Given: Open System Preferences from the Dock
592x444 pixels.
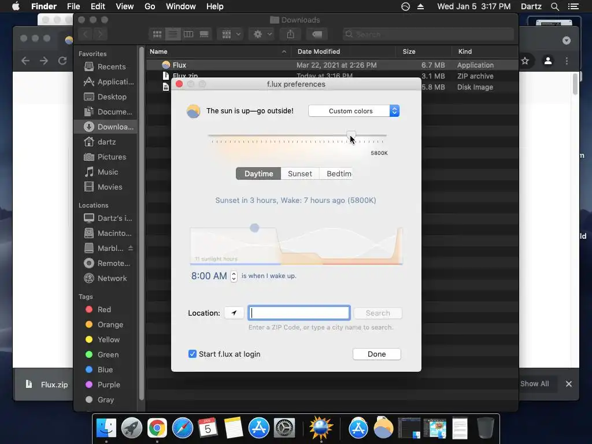Looking at the screenshot, I should [284, 428].
